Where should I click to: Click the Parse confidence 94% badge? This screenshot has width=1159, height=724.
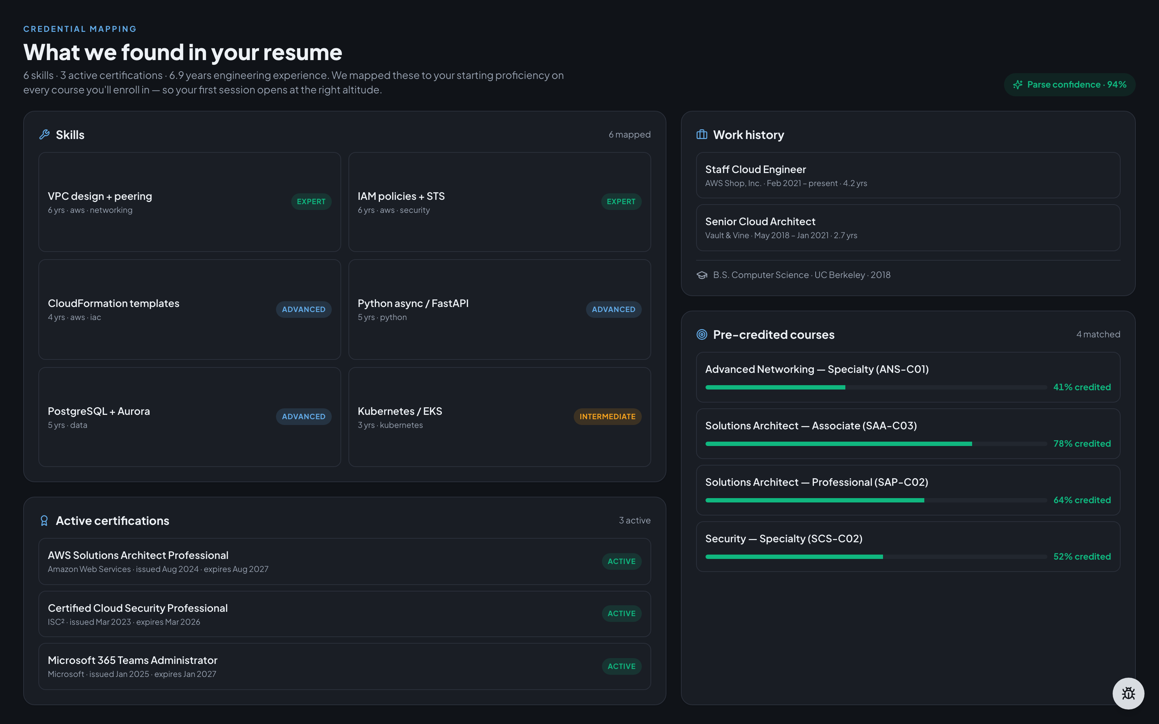coord(1070,85)
